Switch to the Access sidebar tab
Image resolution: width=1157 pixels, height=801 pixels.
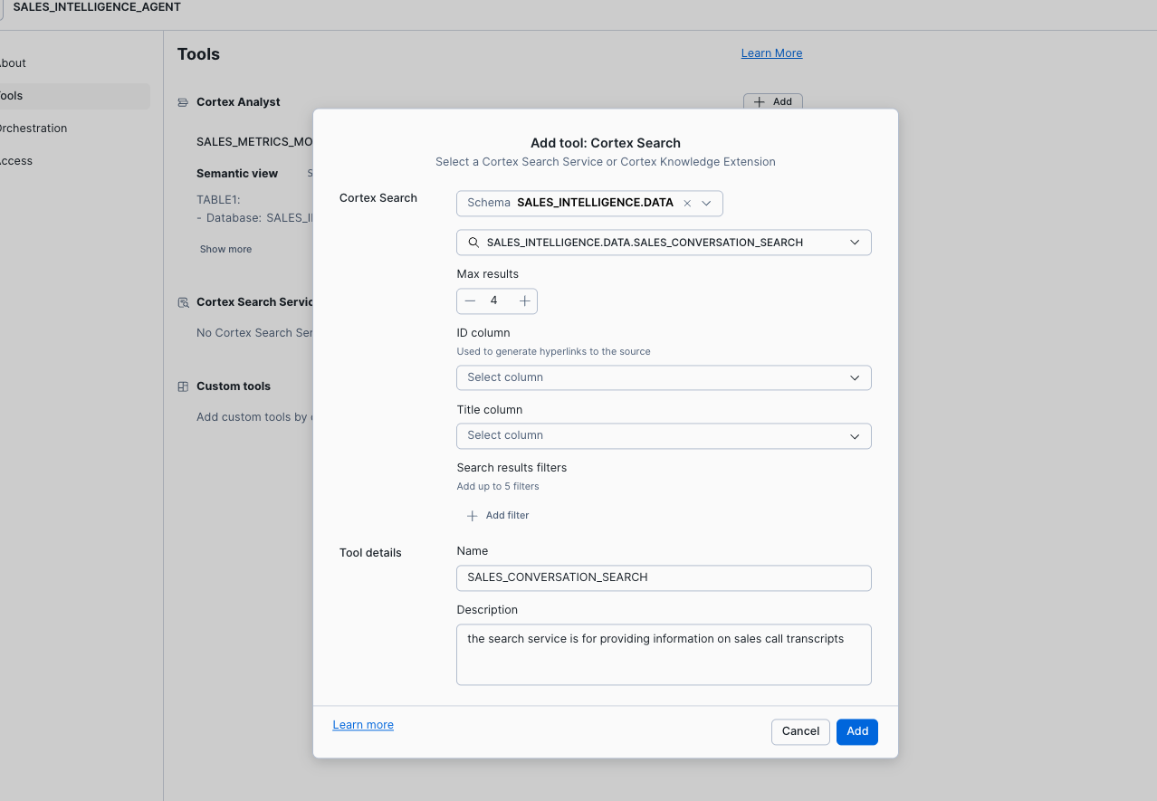point(16,161)
